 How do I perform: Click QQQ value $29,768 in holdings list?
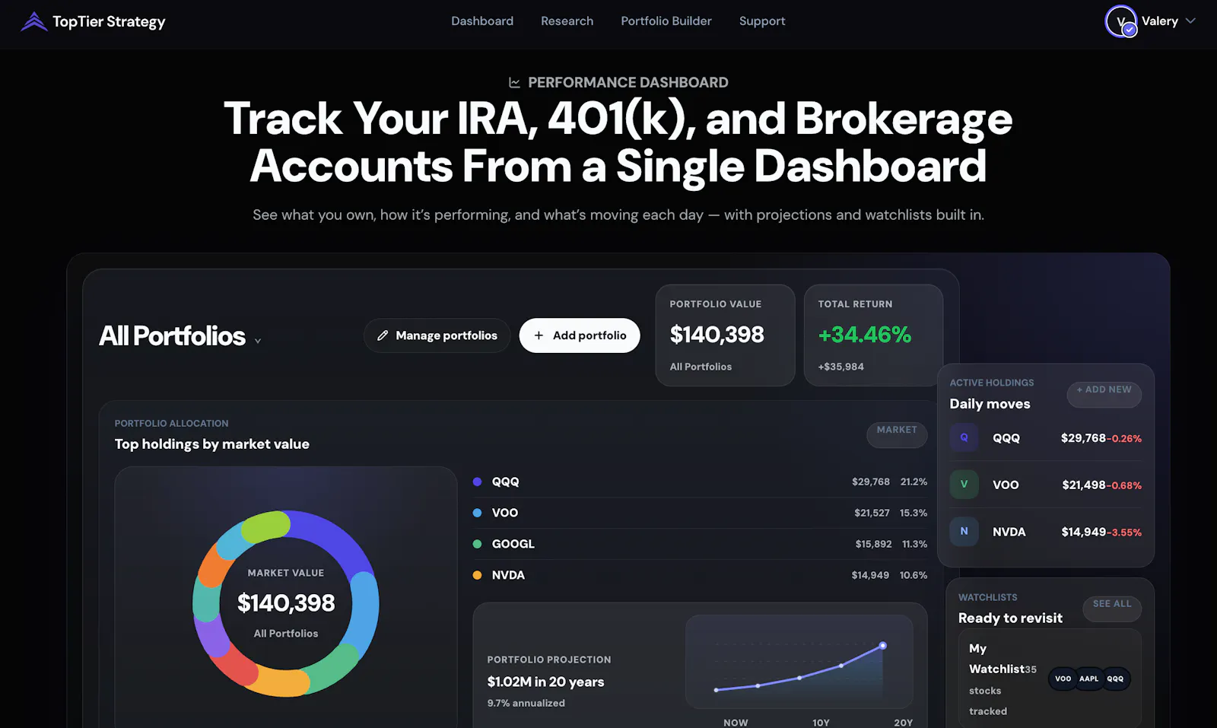pyautogui.click(x=871, y=482)
